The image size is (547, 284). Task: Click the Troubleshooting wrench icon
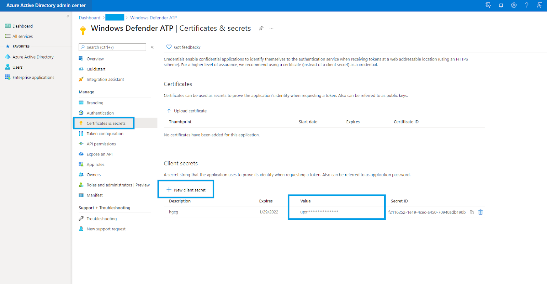(x=81, y=218)
